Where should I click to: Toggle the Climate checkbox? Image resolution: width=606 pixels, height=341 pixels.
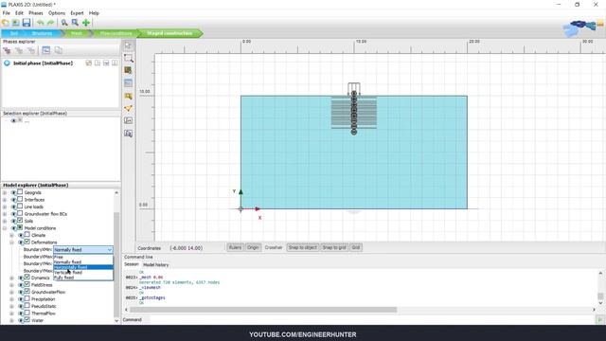coord(27,235)
